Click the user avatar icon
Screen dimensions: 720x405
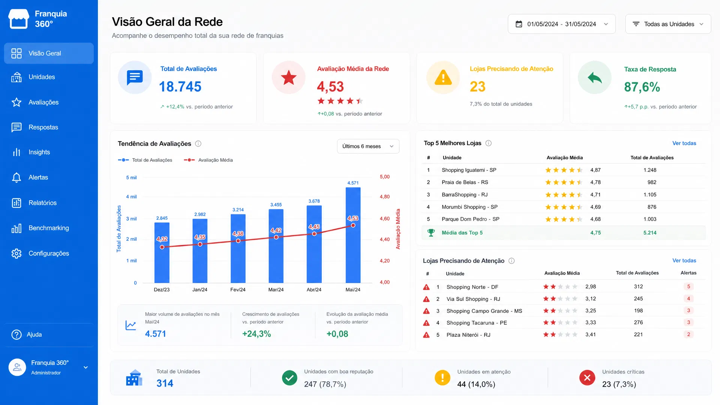click(x=17, y=367)
